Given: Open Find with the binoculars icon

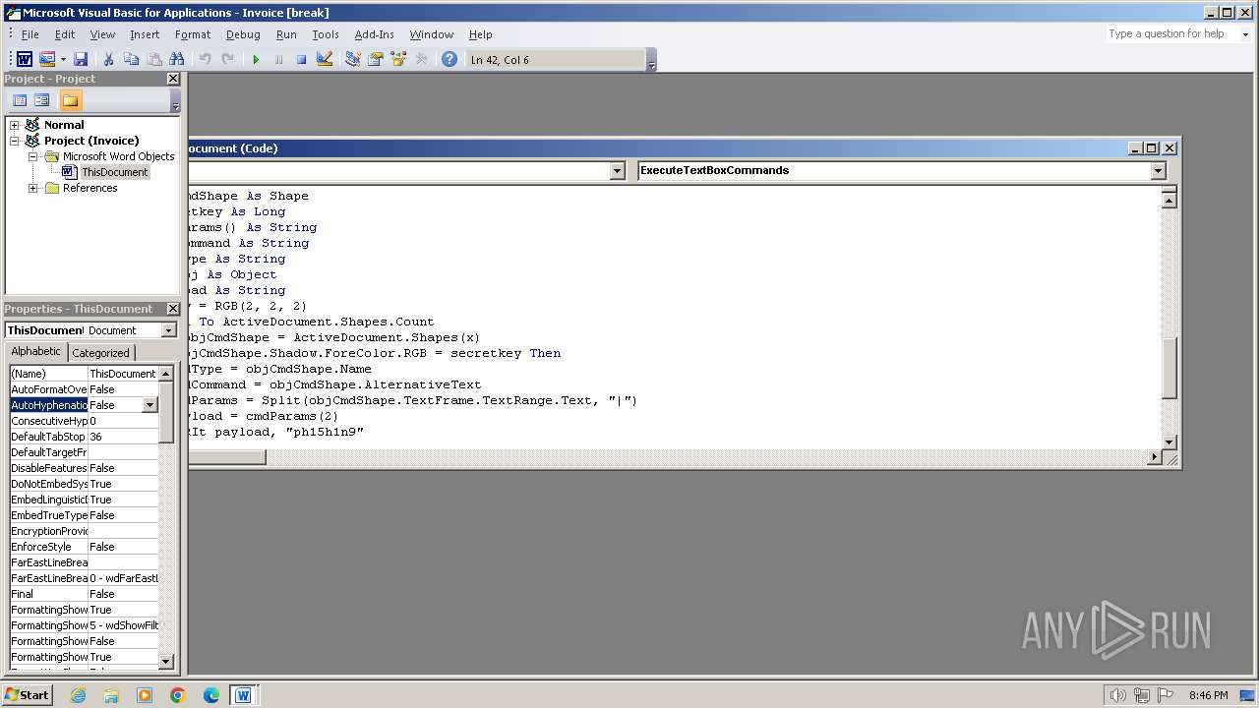Looking at the screenshot, I should tap(177, 59).
